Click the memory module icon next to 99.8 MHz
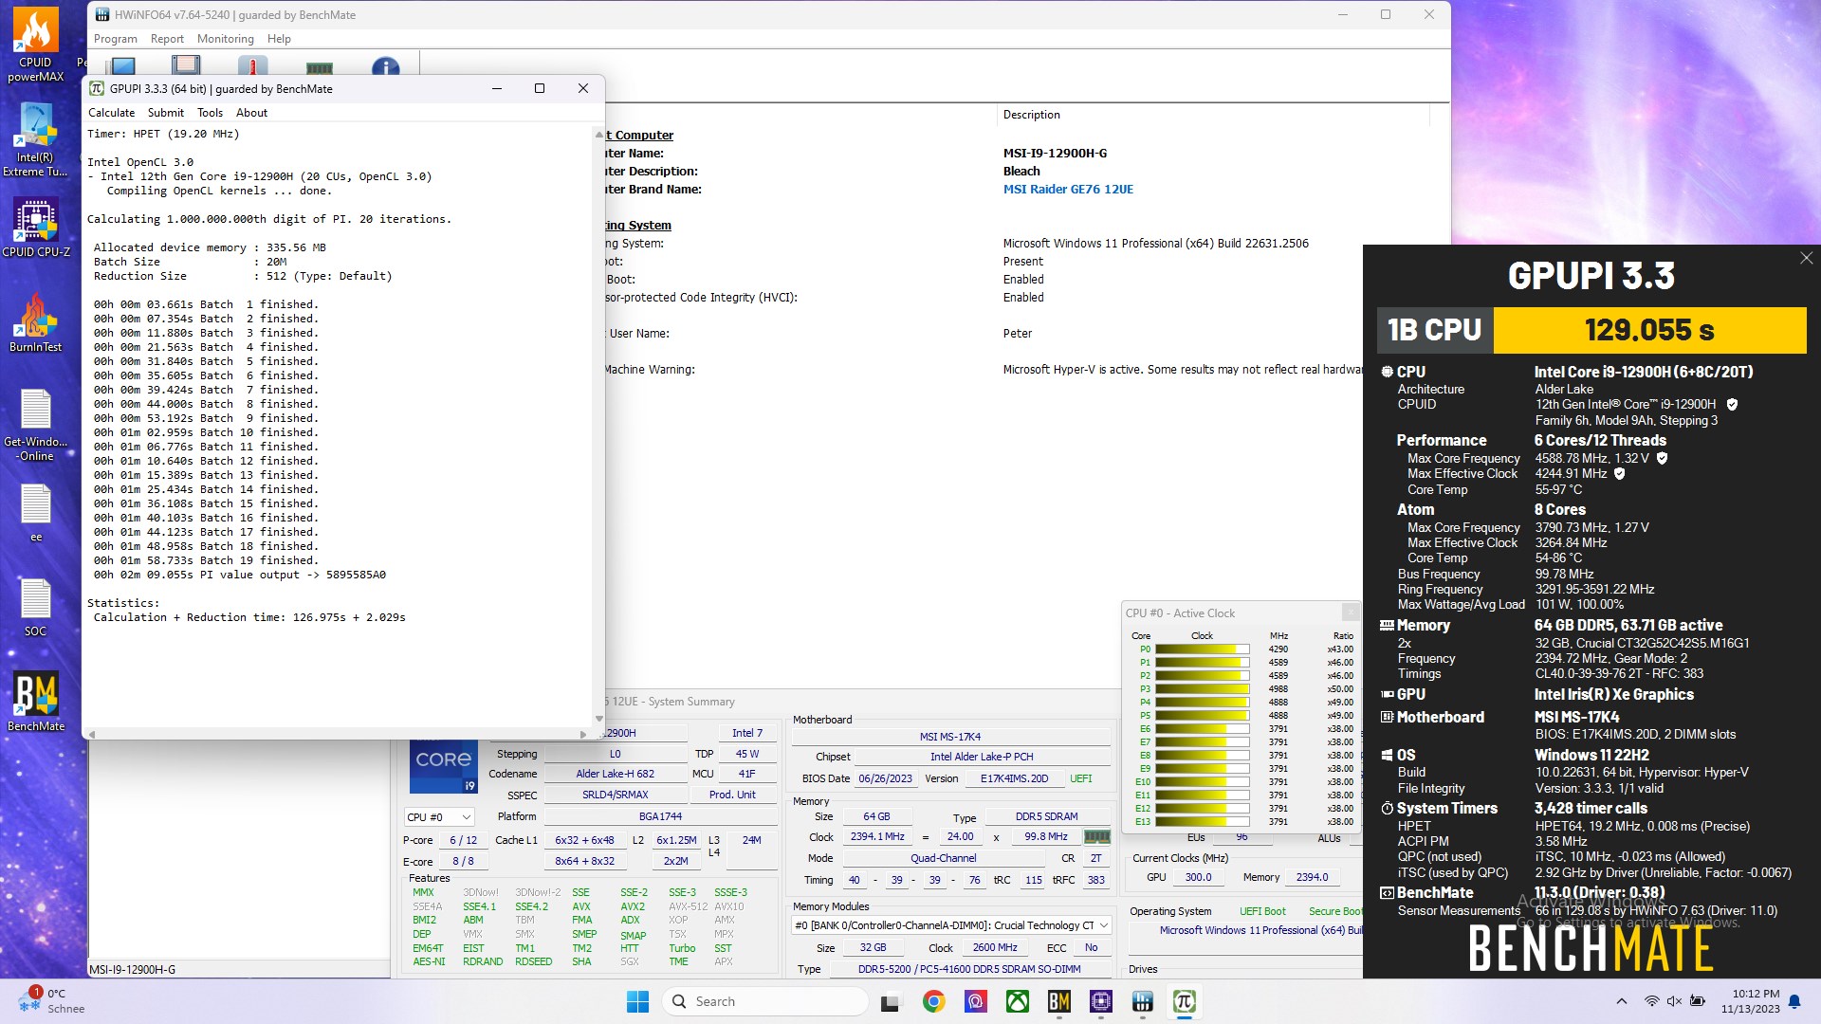The height and width of the screenshot is (1024, 1821). click(1096, 836)
